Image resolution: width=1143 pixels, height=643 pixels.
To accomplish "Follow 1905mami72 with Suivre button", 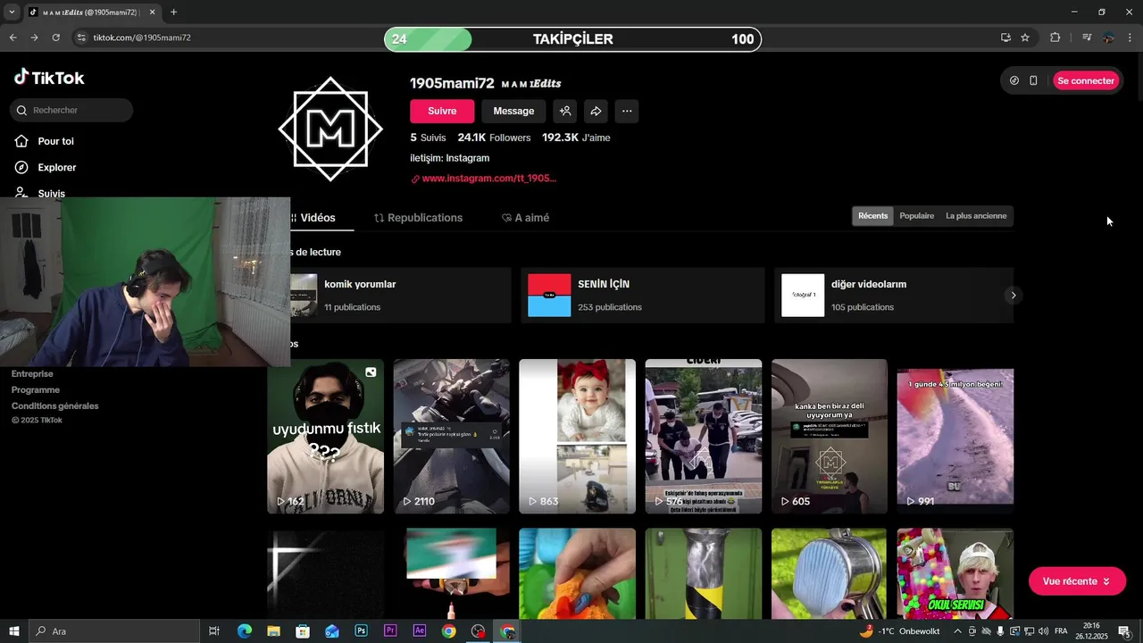I will pos(442,111).
